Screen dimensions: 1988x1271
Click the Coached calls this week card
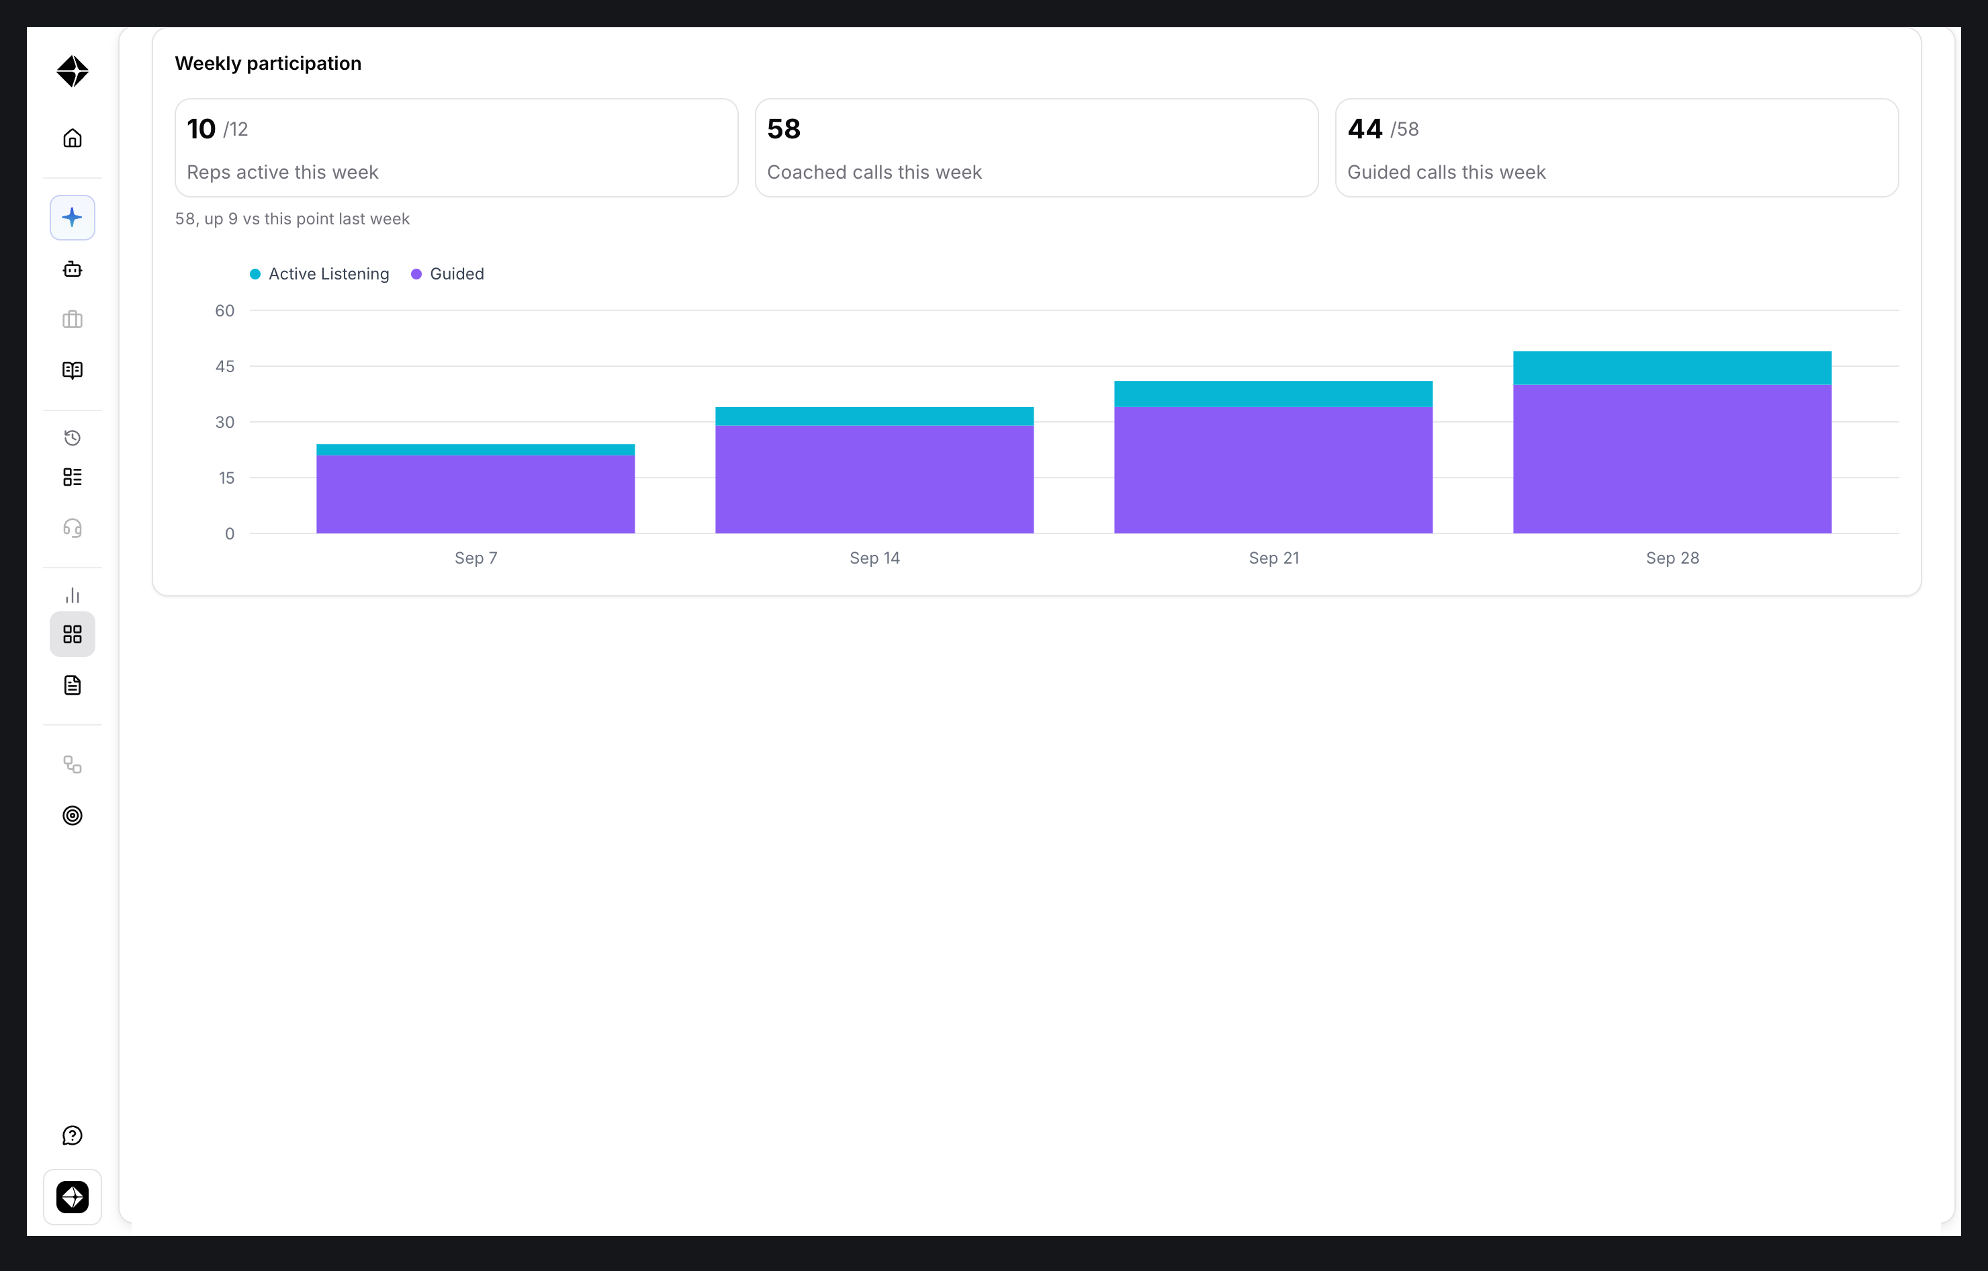tap(1036, 148)
